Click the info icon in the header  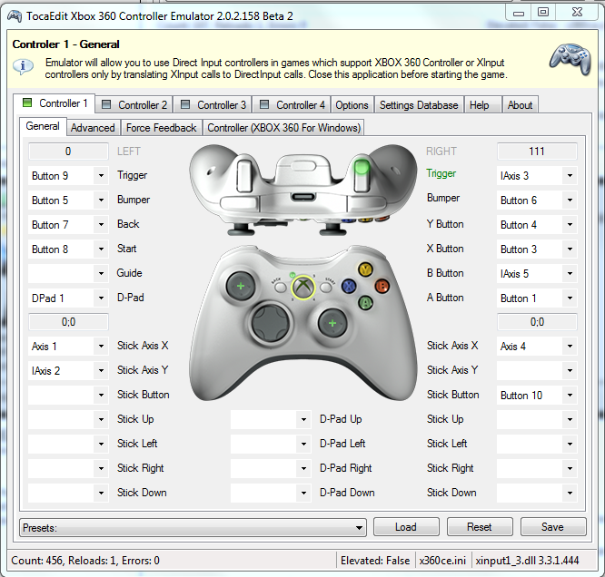23,67
